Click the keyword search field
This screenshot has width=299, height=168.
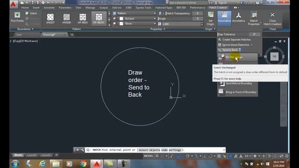point(188,3)
